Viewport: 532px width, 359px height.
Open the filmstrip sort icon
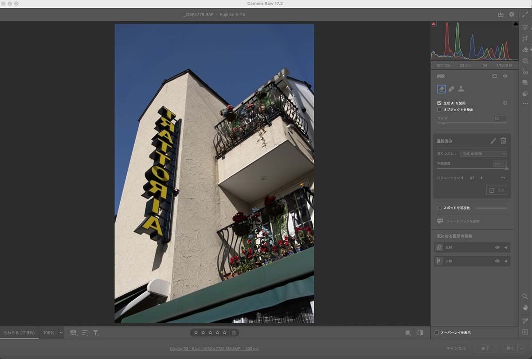pos(85,332)
